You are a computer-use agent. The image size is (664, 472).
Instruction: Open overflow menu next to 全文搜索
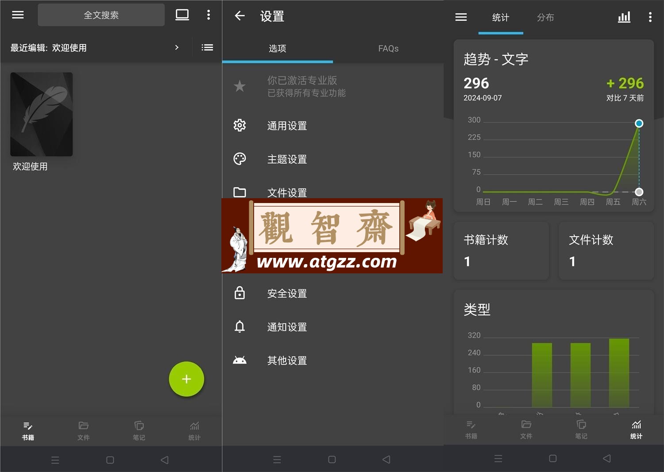click(208, 15)
